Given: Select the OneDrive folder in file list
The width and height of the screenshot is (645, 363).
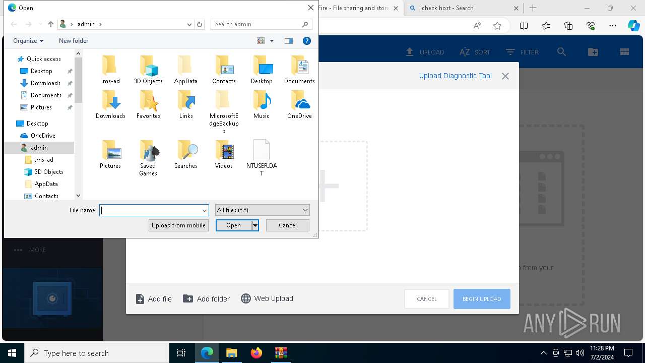Looking at the screenshot, I should [x=299, y=105].
